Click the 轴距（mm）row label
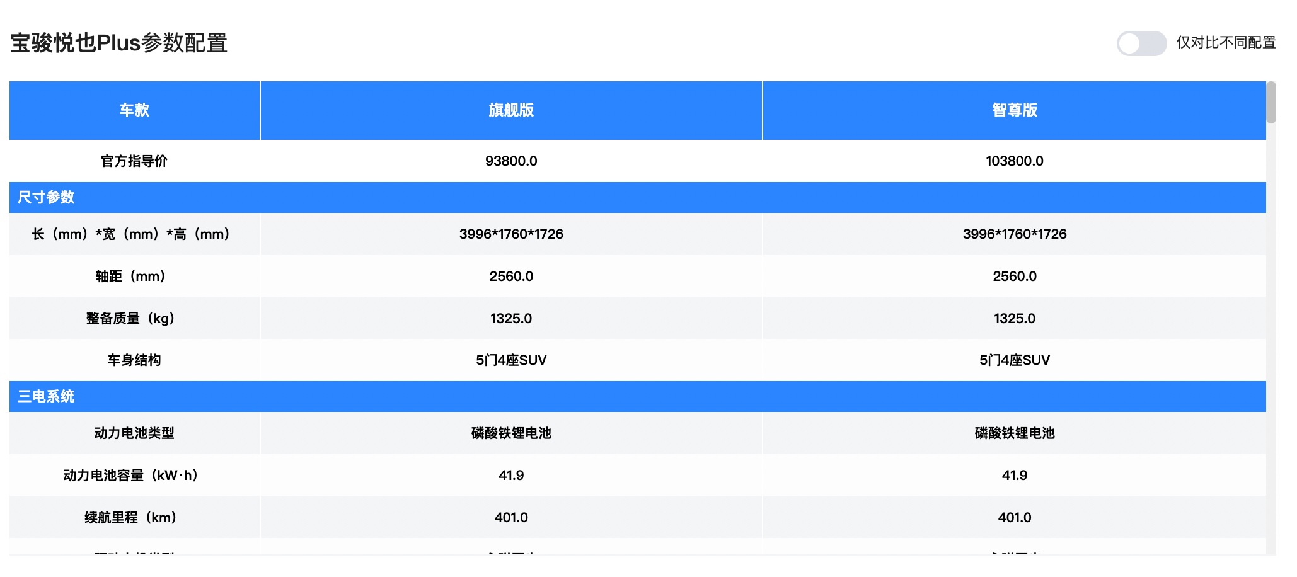The width and height of the screenshot is (1297, 577). tap(130, 276)
